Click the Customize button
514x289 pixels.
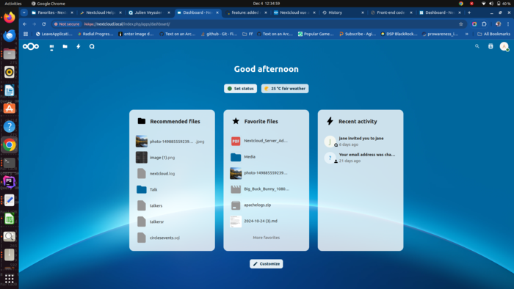pyautogui.click(x=266, y=264)
